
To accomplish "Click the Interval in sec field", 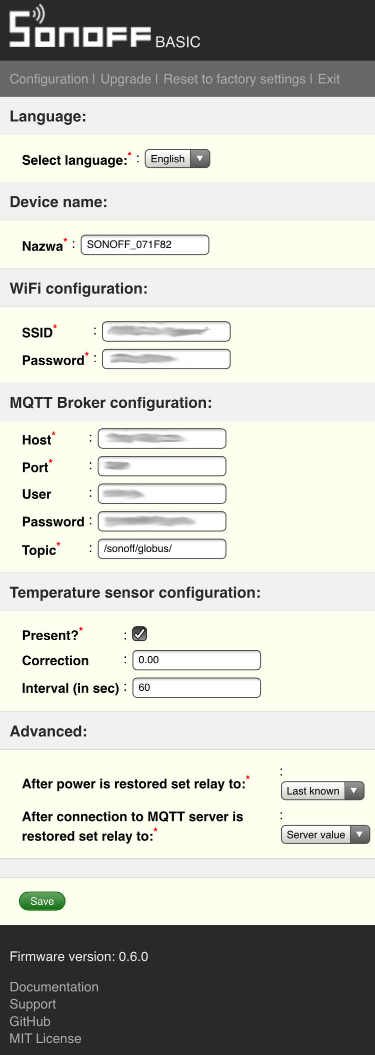I will click(196, 687).
